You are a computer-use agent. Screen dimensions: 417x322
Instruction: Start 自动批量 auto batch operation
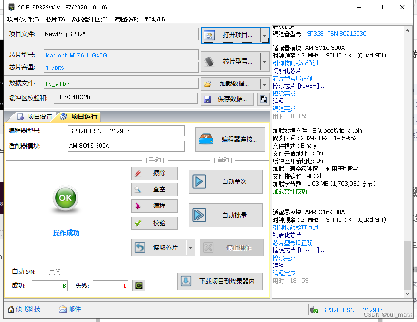coord(226,215)
